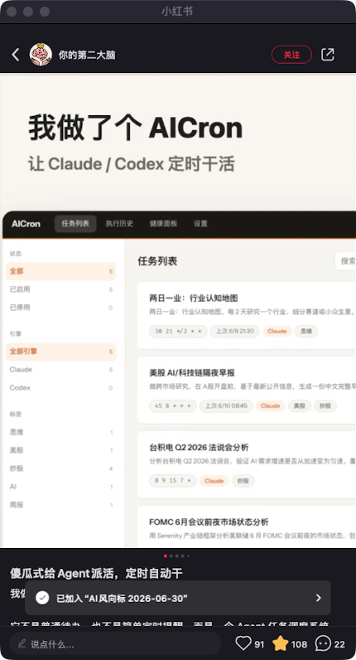Jump to the second image page dot
The height and width of the screenshot is (660, 356).
pos(171,556)
